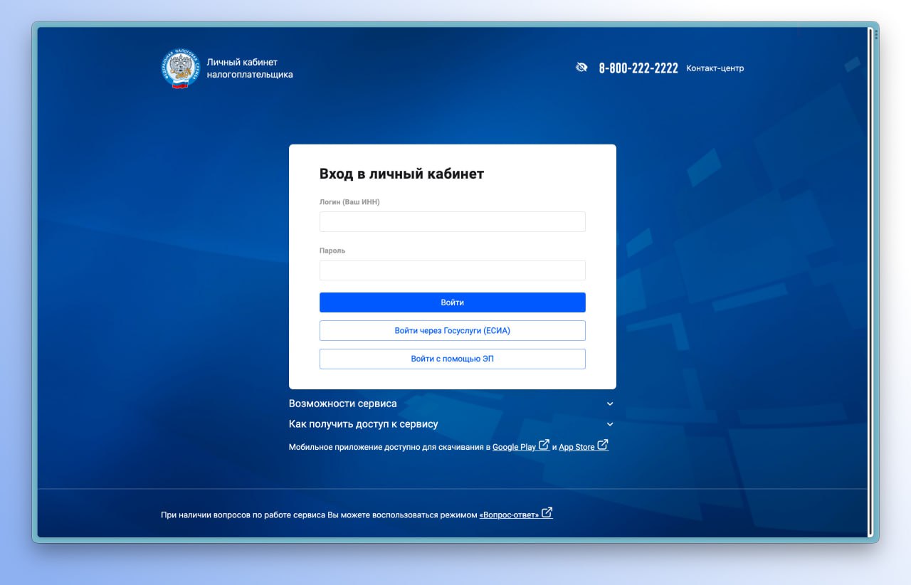Open the three-dot menu at window corner
This screenshot has height=585, width=911.
click(876, 34)
